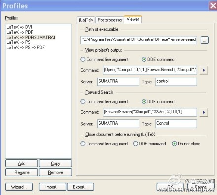Select LaTeX => PS profile

(18, 42)
